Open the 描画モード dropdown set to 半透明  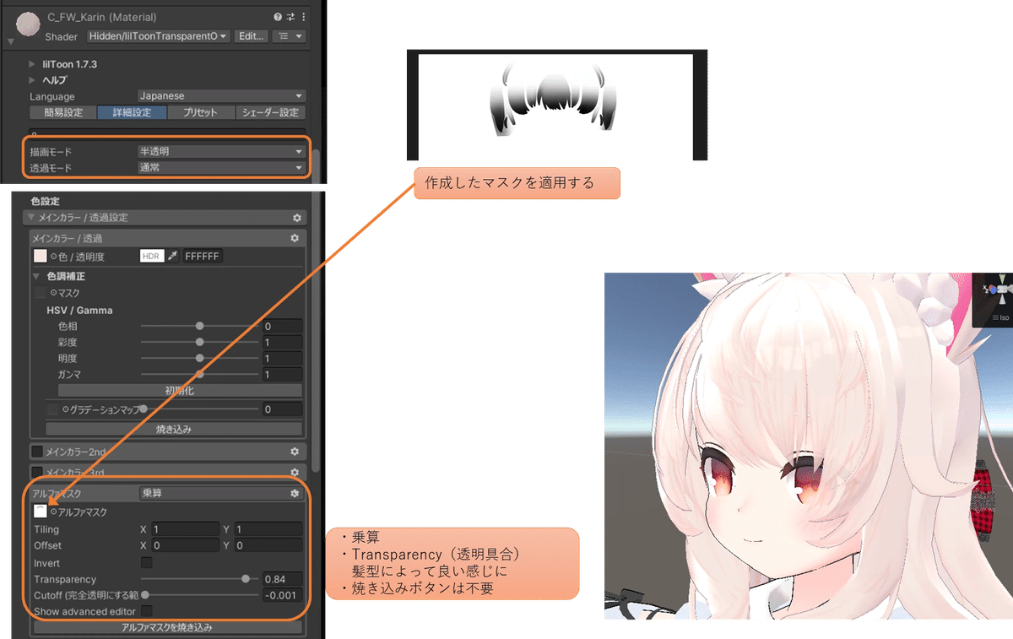(x=221, y=152)
